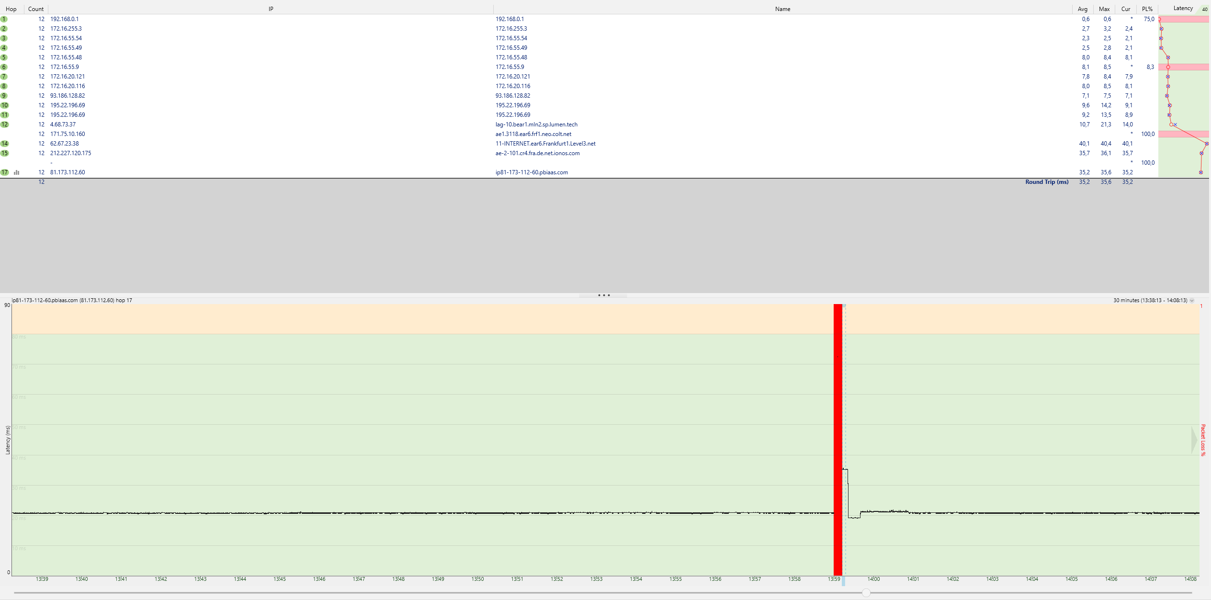Click the green hop 17 circle icon
The image size is (1211, 600).
5,172
